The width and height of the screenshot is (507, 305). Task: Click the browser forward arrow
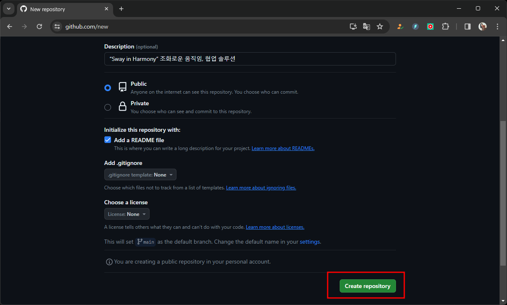point(24,27)
